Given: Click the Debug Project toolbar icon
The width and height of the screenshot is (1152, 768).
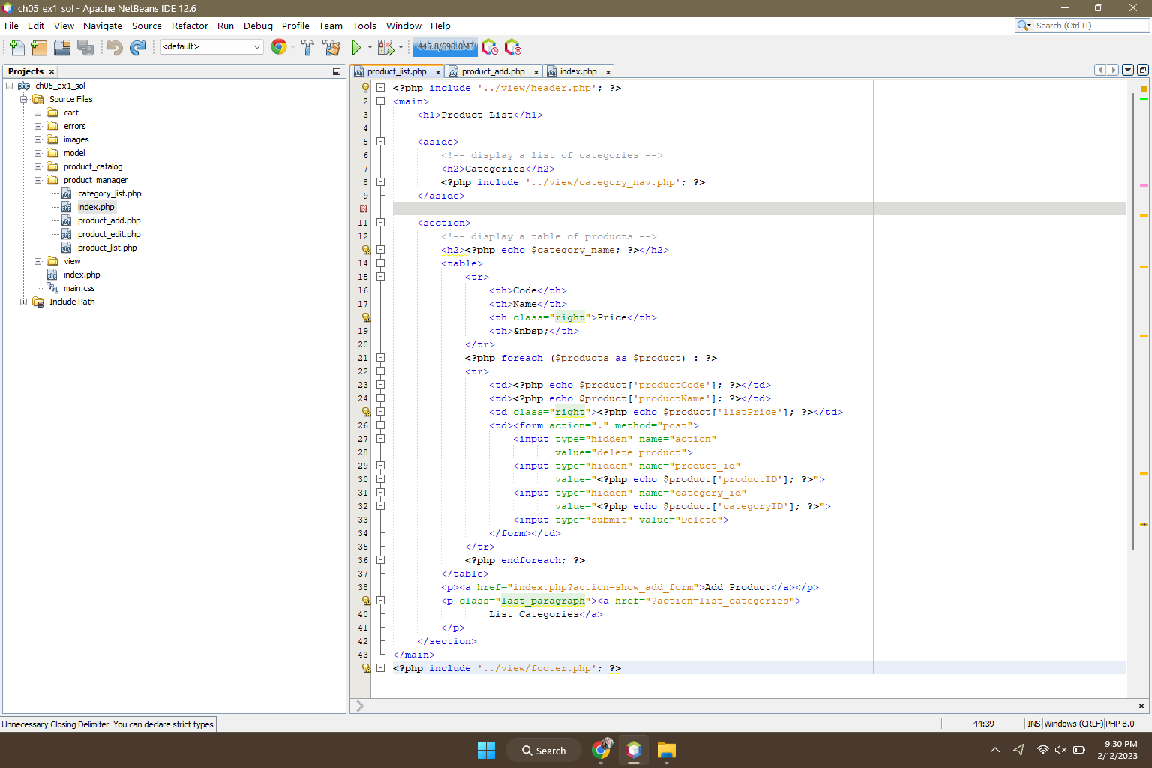Looking at the screenshot, I should (x=385, y=47).
